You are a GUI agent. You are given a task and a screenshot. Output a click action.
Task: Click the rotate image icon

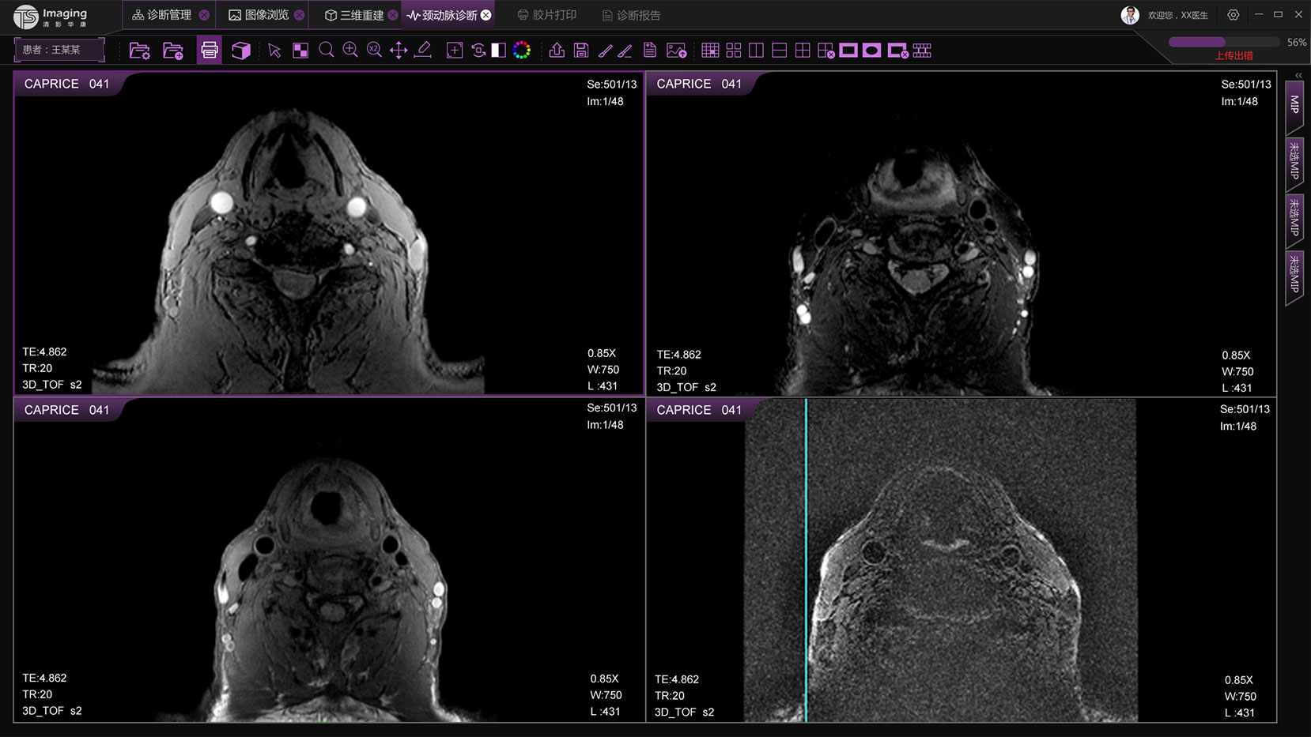click(x=478, y=51)
